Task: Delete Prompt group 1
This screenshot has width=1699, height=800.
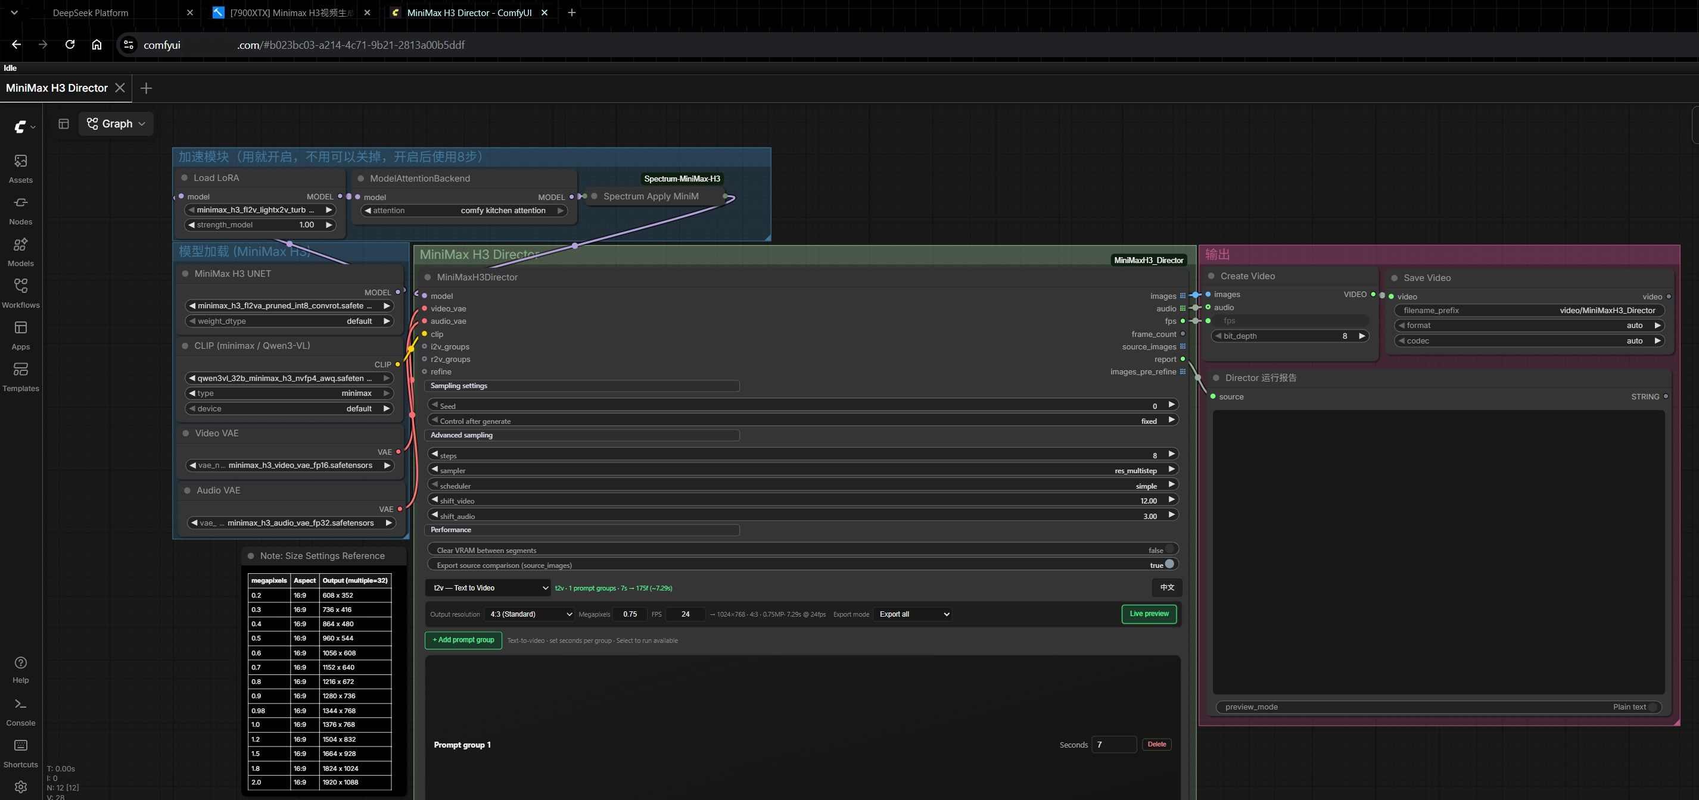Action: click(1156, 745)
